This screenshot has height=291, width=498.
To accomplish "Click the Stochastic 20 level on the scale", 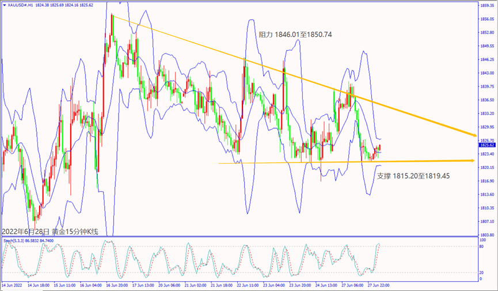I will coord(481,270).
